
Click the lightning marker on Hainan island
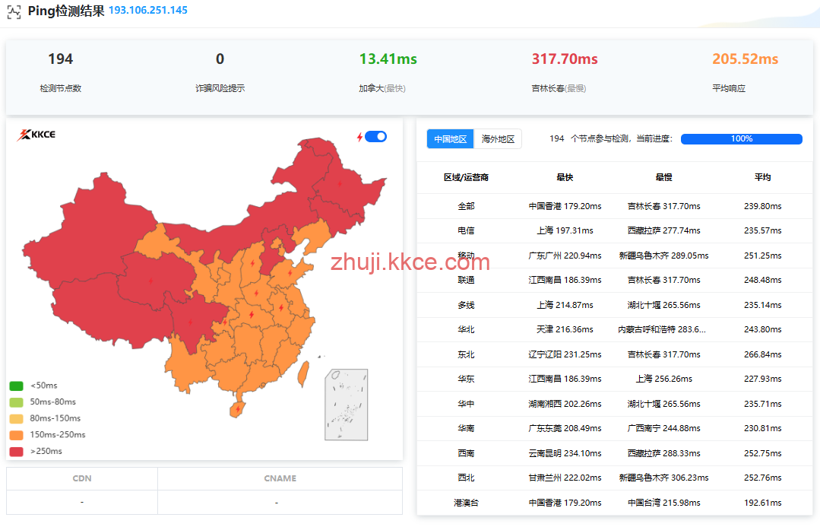tap(238, 408)
